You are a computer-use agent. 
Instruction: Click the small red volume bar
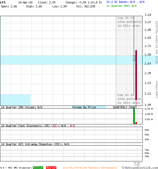click(136, 123)
